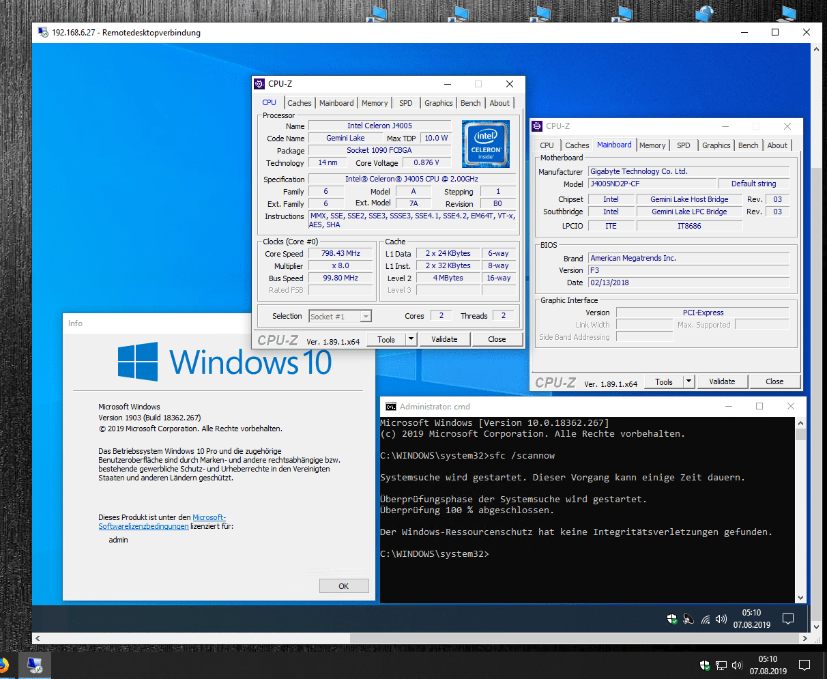Switch to Mainboard tab in front CPU-Z window

click(336, 103)
